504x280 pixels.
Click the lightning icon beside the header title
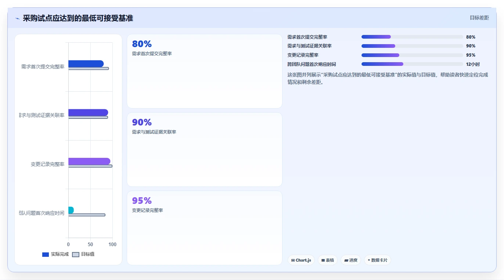point(17,18)
